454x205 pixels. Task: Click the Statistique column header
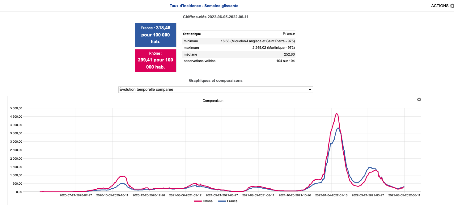coord(192,34)
